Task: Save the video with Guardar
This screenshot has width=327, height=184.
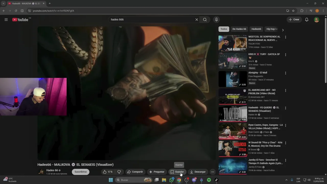Action: (x=177, y=172)
